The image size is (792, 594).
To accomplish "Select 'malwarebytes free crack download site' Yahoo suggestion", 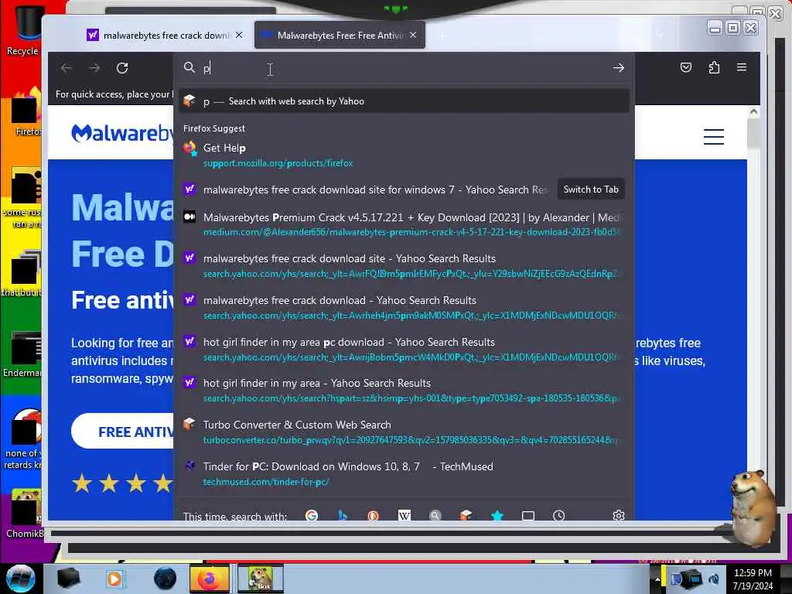I will 404,266.
